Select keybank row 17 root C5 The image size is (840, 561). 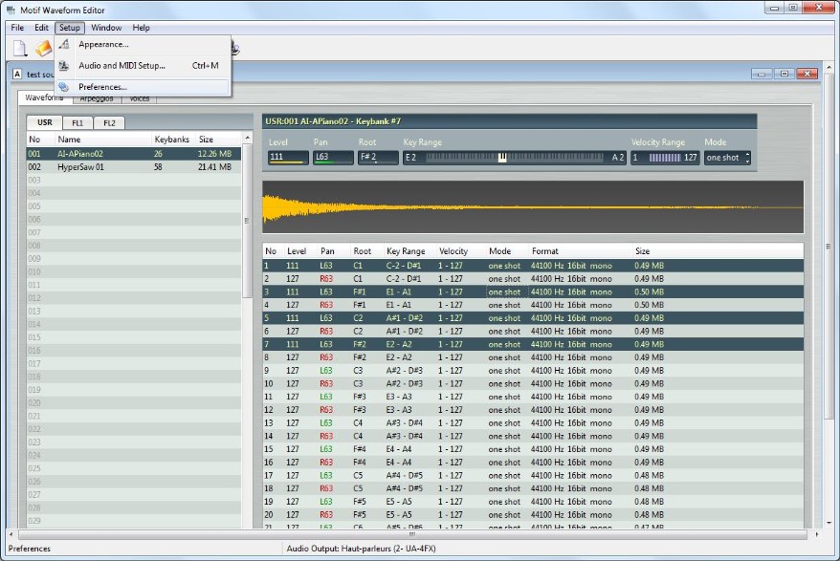tap(533, 475)
